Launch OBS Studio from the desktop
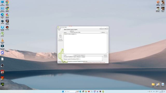Screen dimensions: 166x93 (x=2, y=66)
